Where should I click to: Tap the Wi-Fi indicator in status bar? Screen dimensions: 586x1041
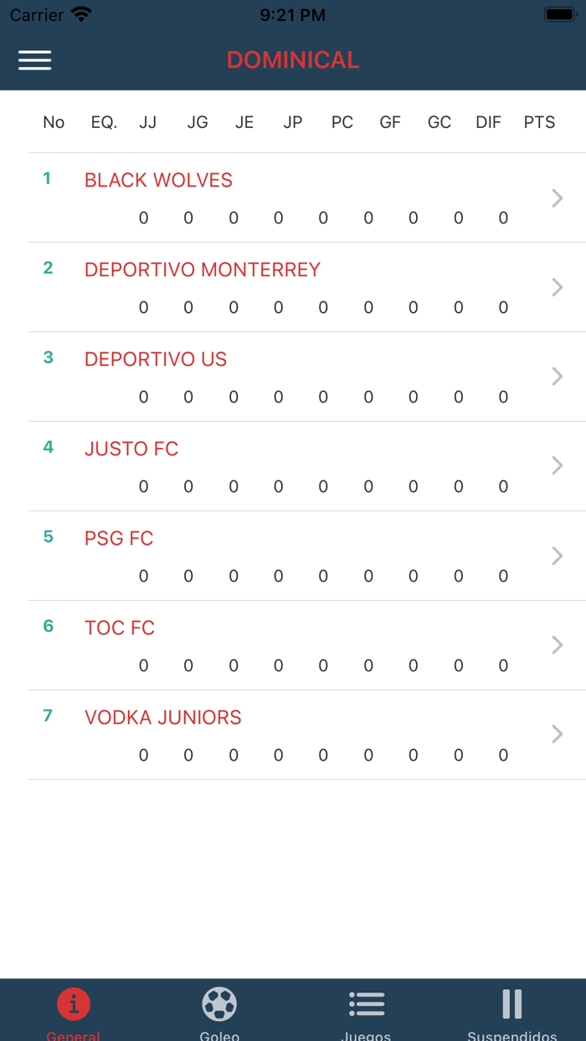pyautogui.click(x=80, y=13)
